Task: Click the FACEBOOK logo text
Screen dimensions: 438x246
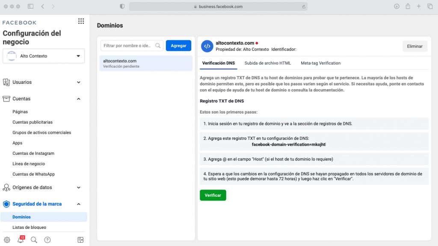Action: (19, 23)
